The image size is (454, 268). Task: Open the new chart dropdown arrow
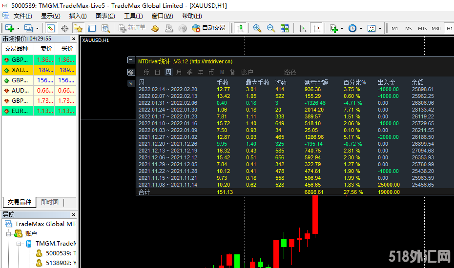tap(17, 28)
